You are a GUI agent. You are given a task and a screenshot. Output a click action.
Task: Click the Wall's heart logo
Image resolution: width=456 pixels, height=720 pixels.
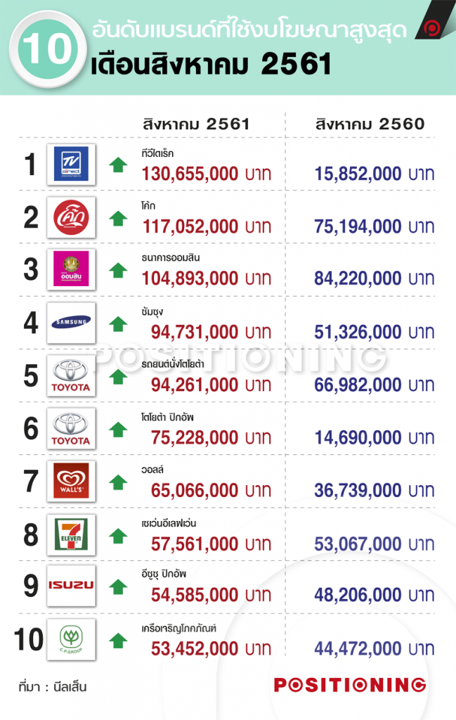(71, 481)
